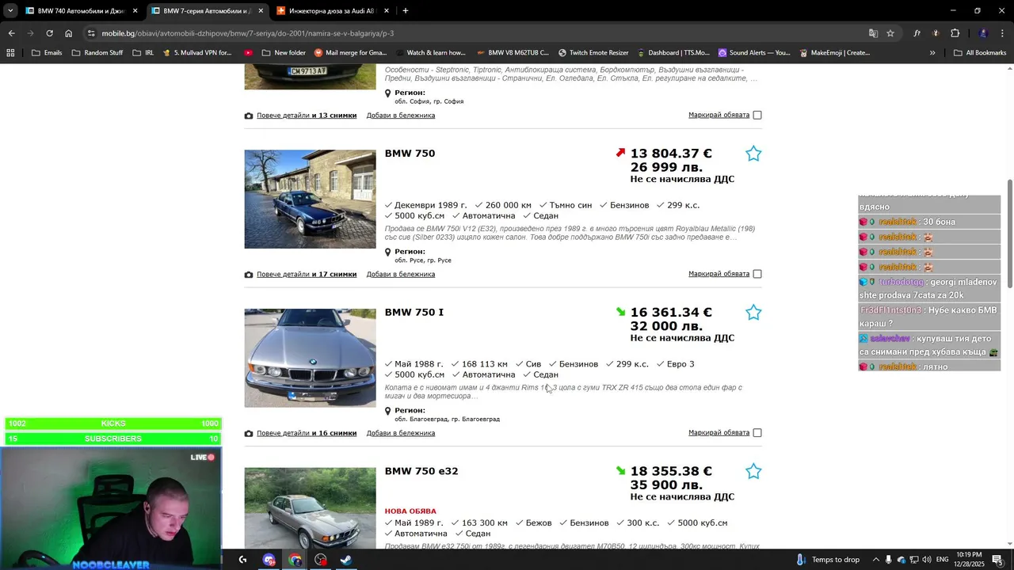Open the MakeEmoji bookmark

coord(834,53)
